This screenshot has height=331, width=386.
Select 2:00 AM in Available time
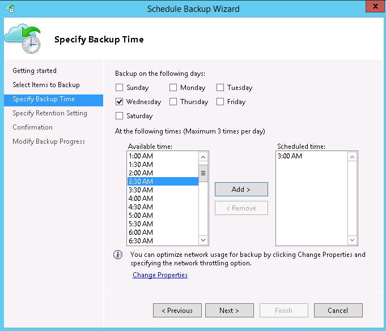[x=163, y=173]
